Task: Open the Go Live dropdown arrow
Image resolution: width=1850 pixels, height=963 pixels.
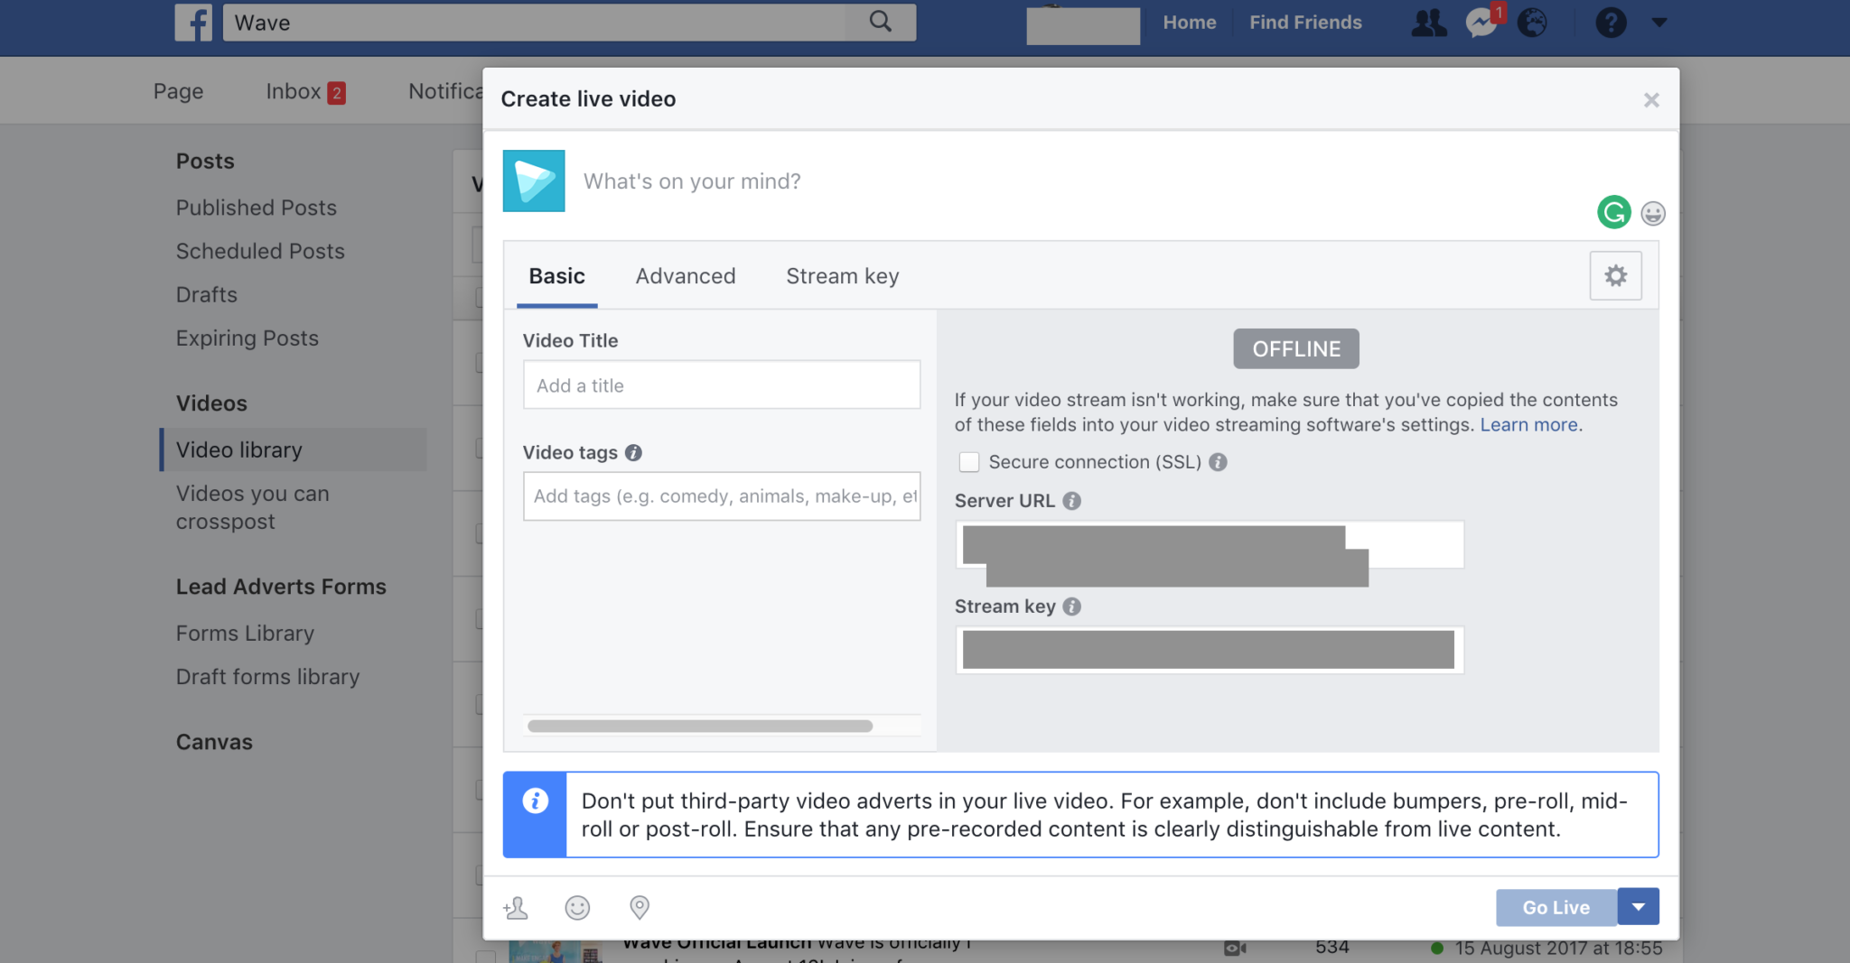Action: [1639, 907]
